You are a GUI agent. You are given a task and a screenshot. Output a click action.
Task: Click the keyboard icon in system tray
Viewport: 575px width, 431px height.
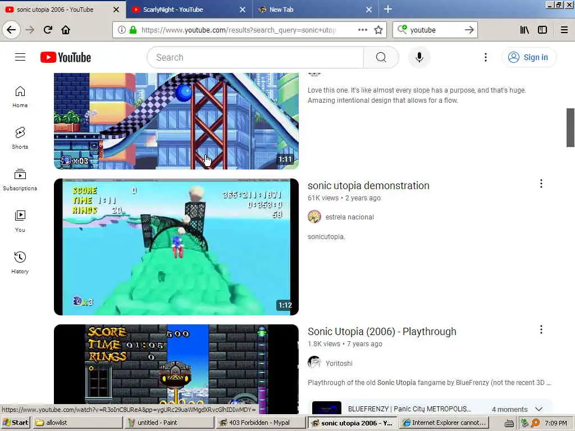509,424
